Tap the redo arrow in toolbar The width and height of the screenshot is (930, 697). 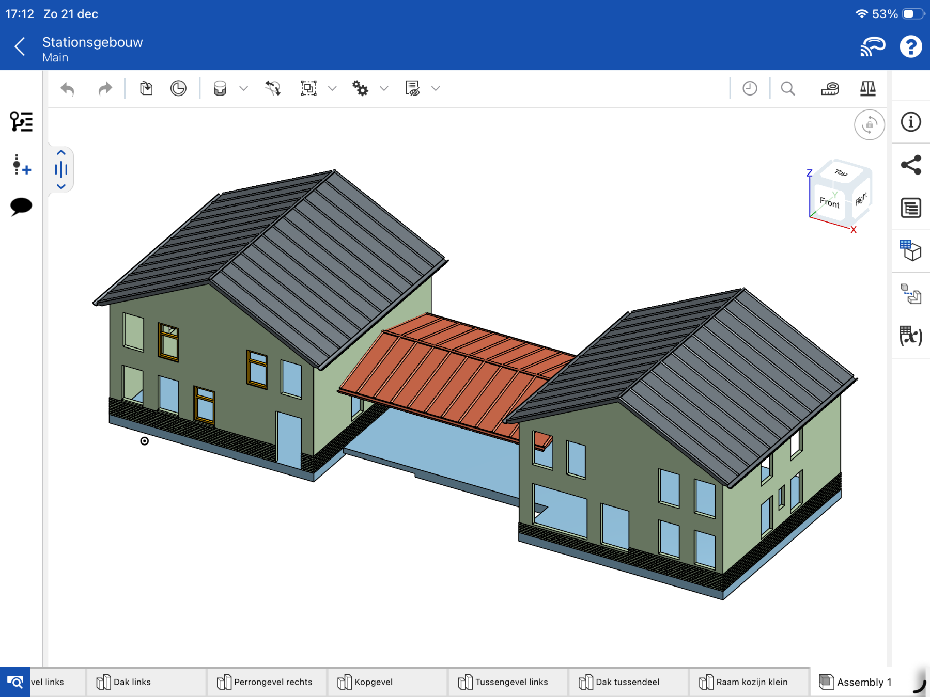(x=105, y=89)
